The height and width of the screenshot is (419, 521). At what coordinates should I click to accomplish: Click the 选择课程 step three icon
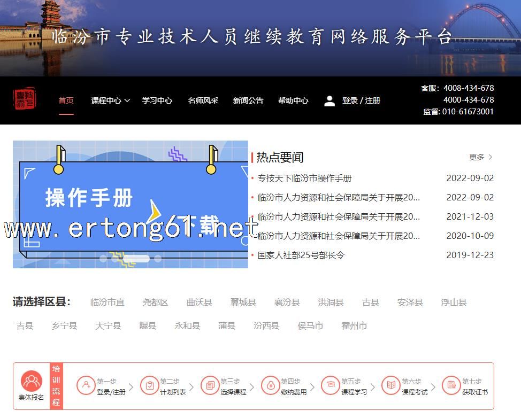tap(210, 385)
